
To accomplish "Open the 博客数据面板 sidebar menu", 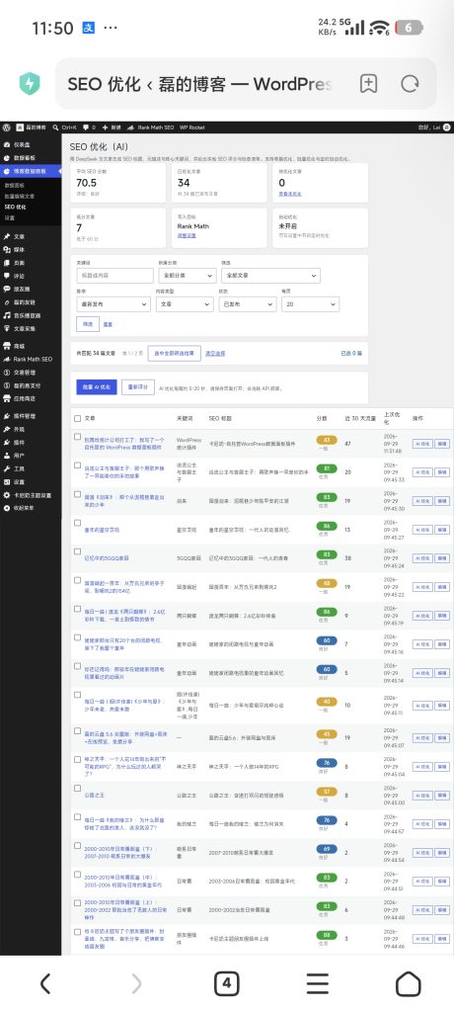I will [31, 171].
